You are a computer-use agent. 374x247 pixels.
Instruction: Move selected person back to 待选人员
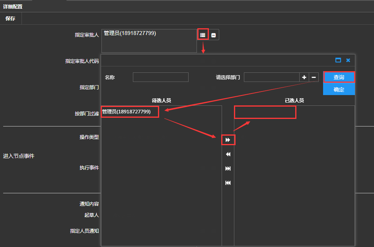pos(228,154)
